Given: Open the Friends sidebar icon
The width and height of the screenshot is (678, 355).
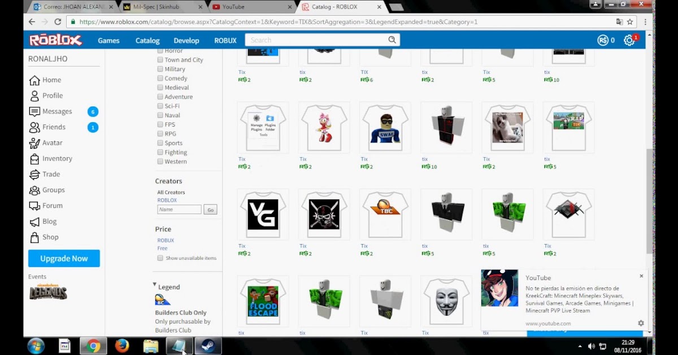Looking at the screenshot, I should (34, 127).
